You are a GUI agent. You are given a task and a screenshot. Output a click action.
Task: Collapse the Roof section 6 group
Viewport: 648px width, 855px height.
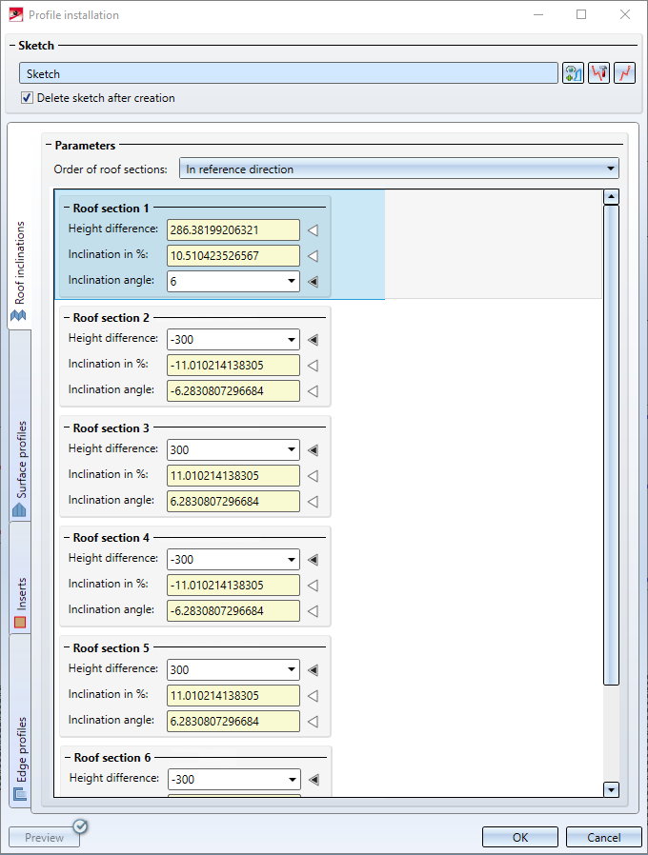click(69, 757)
